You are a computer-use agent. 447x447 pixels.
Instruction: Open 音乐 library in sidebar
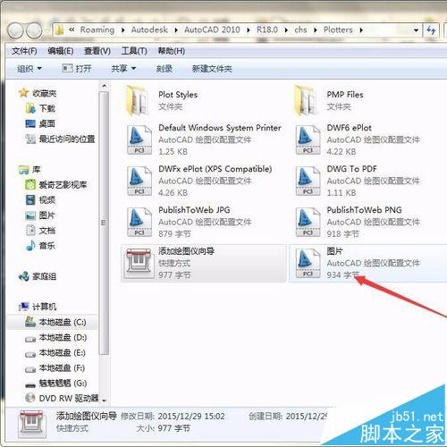point(40,246)
